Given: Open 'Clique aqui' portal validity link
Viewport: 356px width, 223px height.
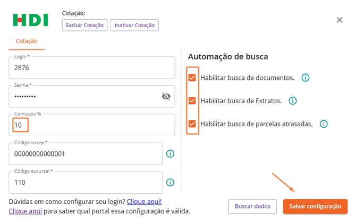Looking at the screenshot, I should [x=21, y=211].
